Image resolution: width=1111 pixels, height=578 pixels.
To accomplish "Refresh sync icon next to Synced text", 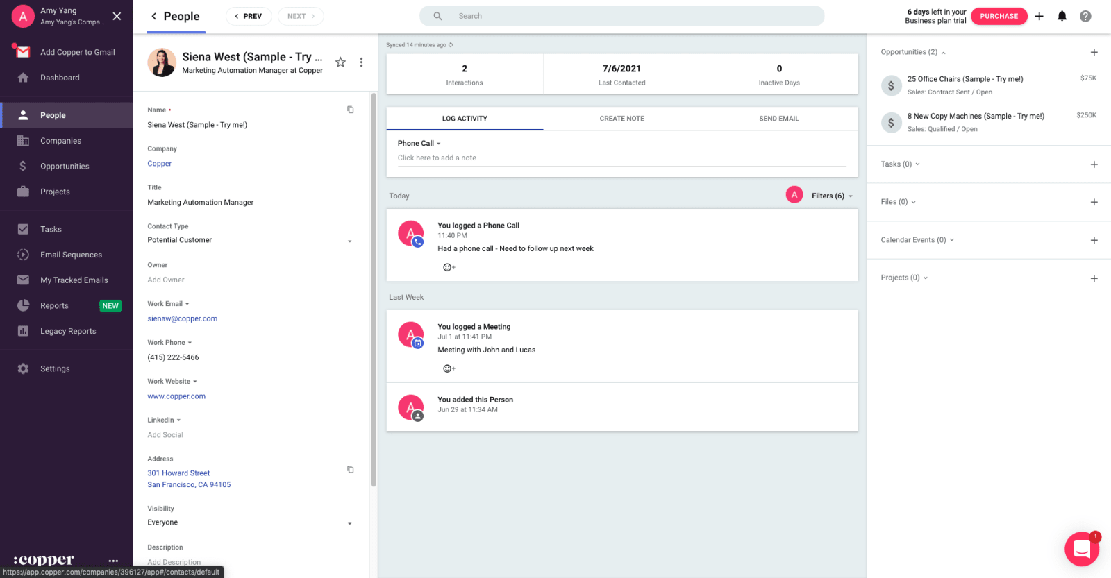I will click(x=451, y=45).
